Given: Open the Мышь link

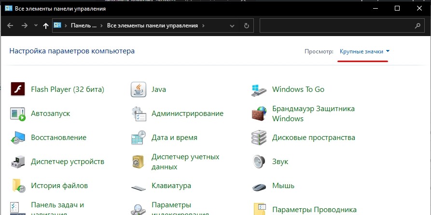Looking at the screenshot, I should click(x=283, y=186).
